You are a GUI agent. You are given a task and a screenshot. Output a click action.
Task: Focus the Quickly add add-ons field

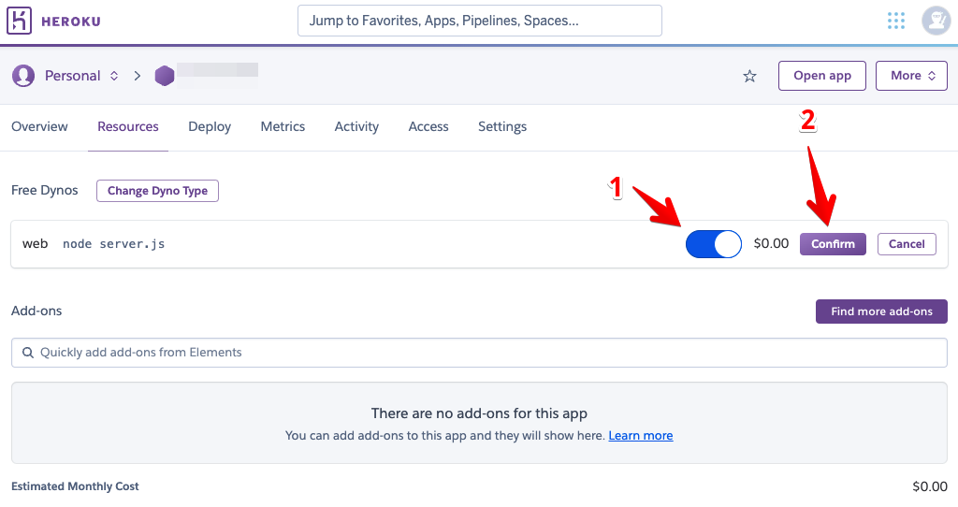click(480, 353)
